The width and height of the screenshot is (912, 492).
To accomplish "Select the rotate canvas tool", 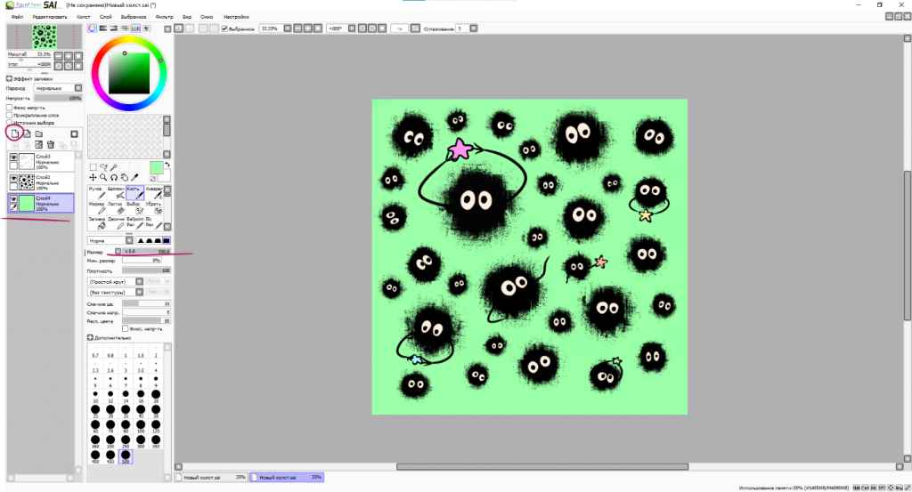I will tap(114, 177).
